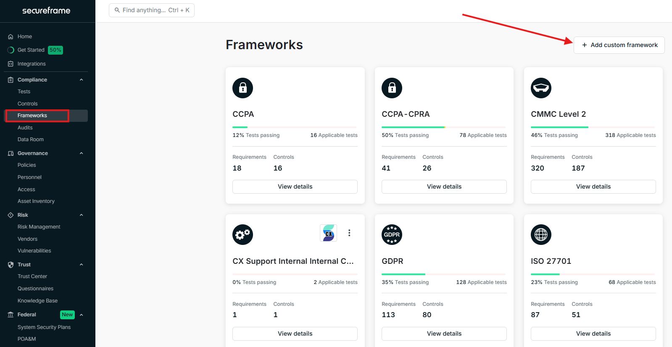
Task: Click the GDPR badge icon
Action: point(392,235)
